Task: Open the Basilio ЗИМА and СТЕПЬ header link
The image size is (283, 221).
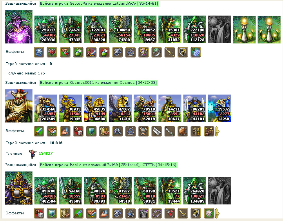Action: (108, 165)
